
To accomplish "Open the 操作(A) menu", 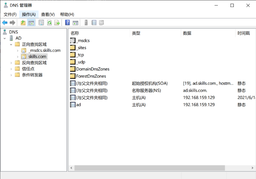I will [29, 14].
